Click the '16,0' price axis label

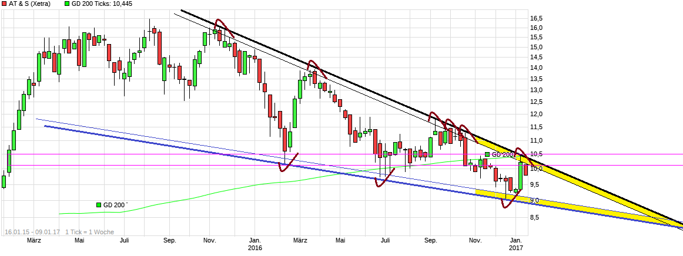(x=536, y=28)
